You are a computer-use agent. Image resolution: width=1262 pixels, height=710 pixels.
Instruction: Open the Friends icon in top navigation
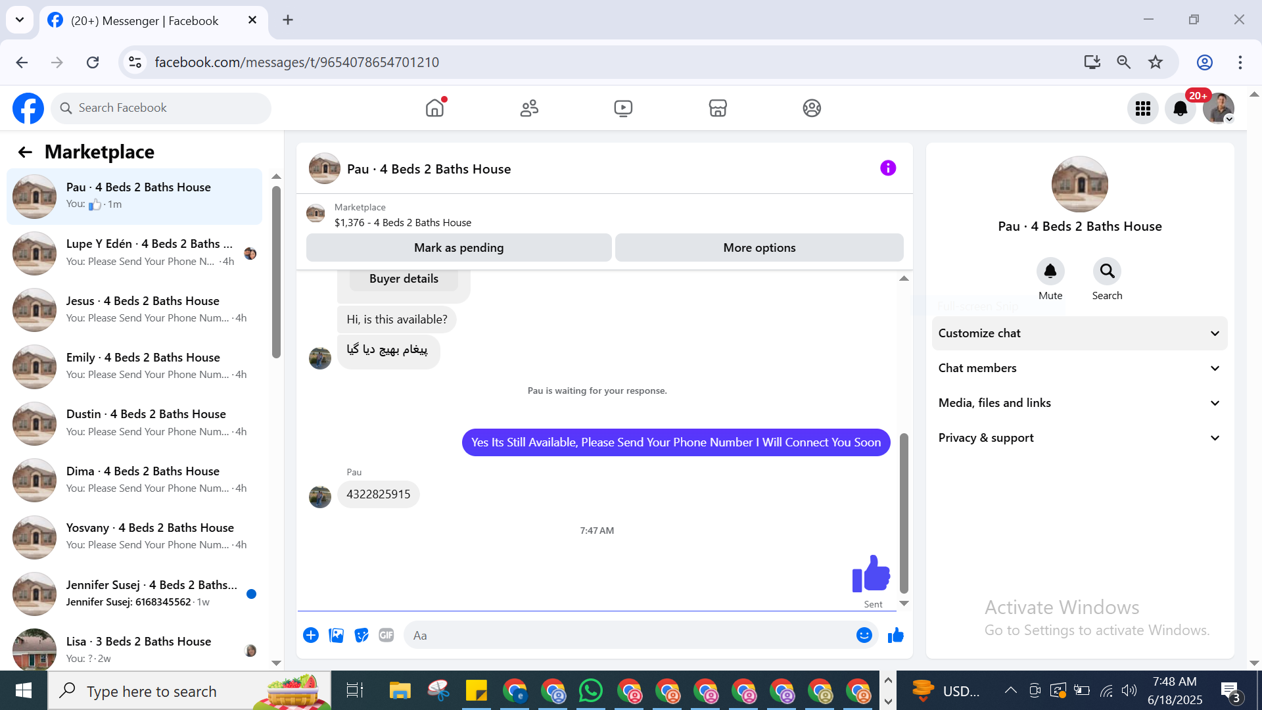(x=529, y=108)
